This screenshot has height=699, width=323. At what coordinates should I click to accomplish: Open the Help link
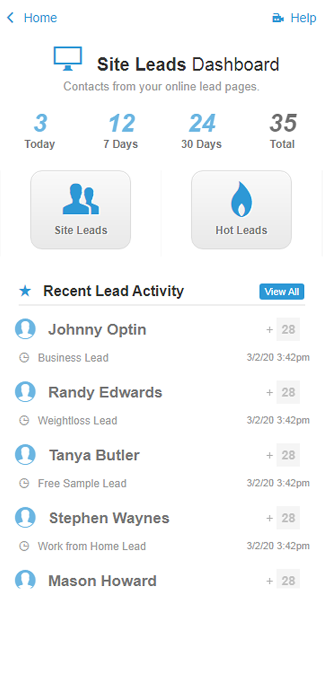pos(303,18)
